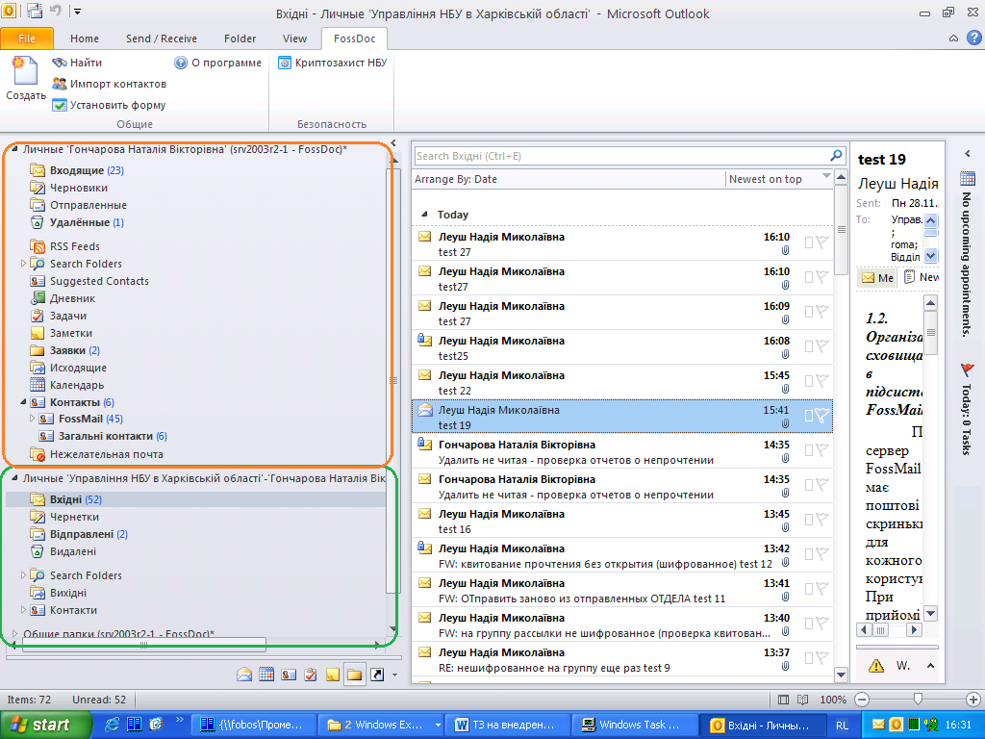Viewport: 985px width, 739px height.
Task: Click the Создать new document icon
Action: coord(25,70)
